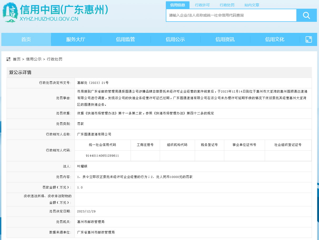Click the 处罚内容 penalty content text

point(135,177)
